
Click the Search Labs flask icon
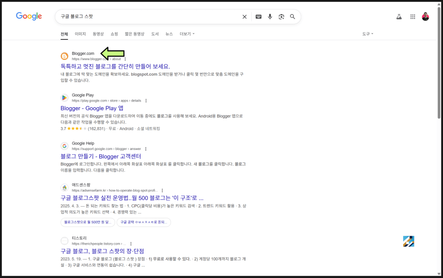point(398,16)
